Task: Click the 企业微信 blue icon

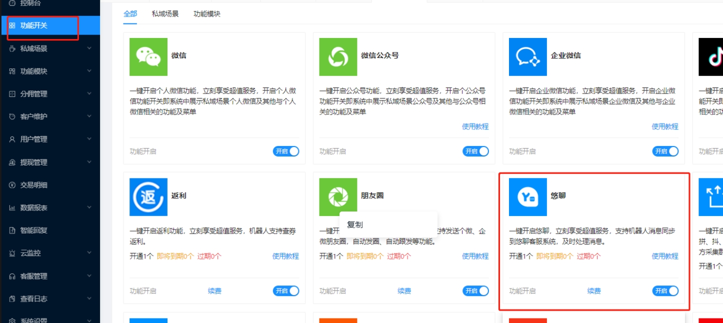Action: coord(528,57)
